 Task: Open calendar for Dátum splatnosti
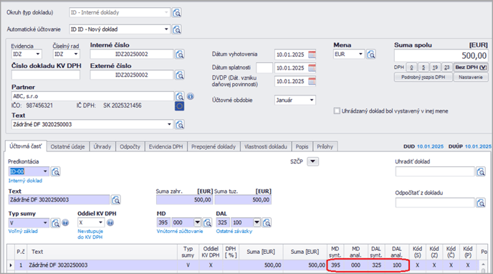pos(312,67)
